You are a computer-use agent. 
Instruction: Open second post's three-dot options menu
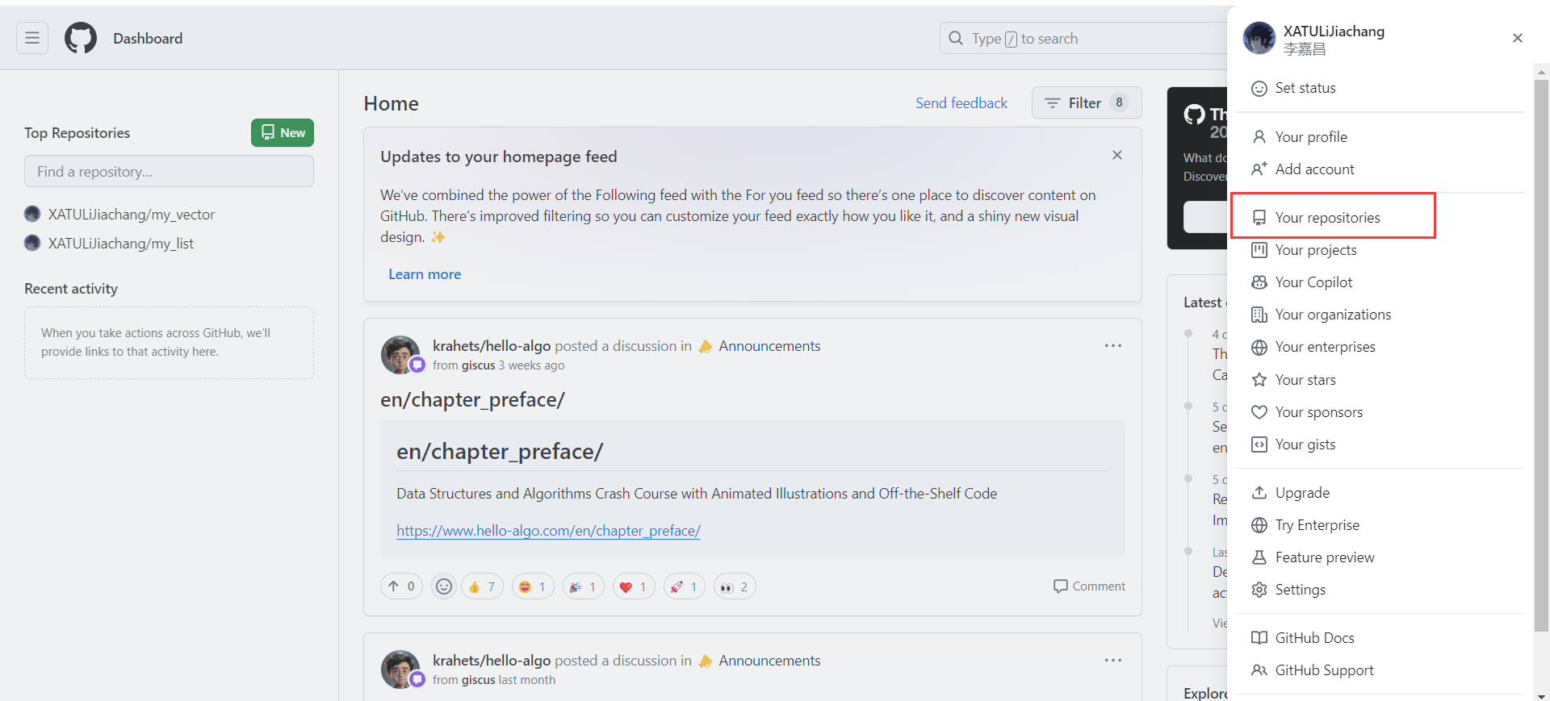click(1113, 661)
